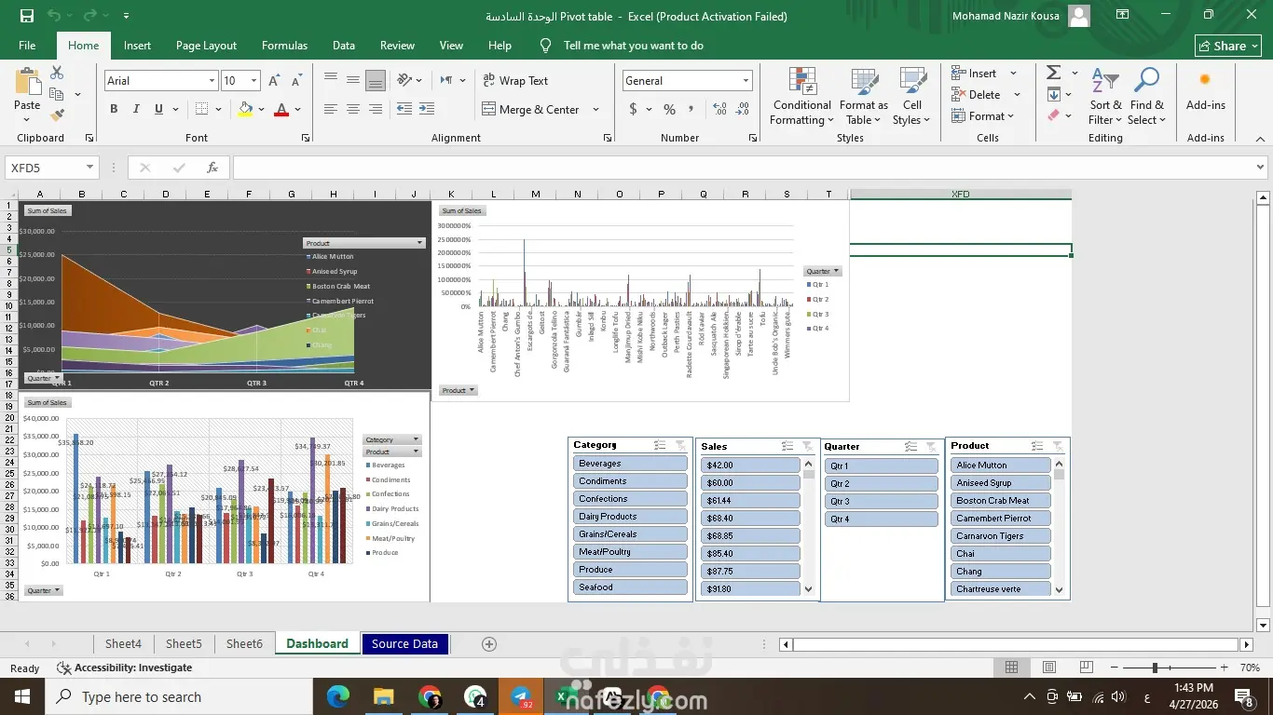This screenshot has height=715, width=1273.
Task: Click the Insert Function fx icon
Action: [x=212, y=168]
